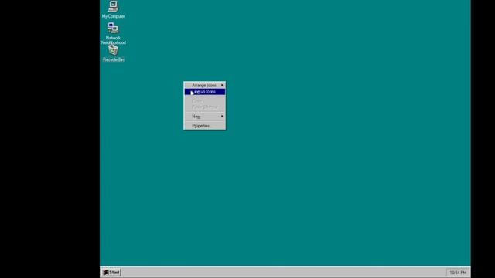
Task: Click the taskbar clock showing 10:54 PM
Action: [x=458, y=273]
